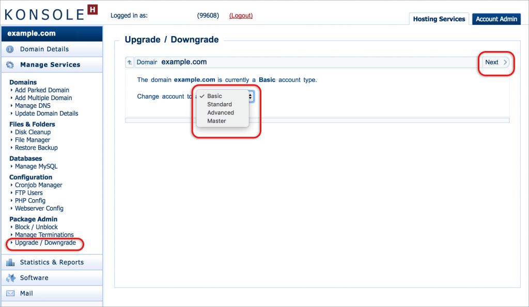Switch to the Account Admin tab
Image resolution: width=529 pixels, height=307 pixels.
click(x=496, y=19)
